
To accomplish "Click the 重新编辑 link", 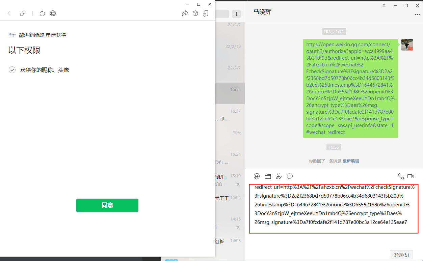I will coord(351,161).
